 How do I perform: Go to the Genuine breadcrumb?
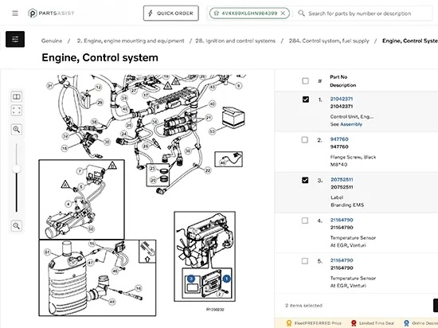pyautogui.click(x=52, y=41)
